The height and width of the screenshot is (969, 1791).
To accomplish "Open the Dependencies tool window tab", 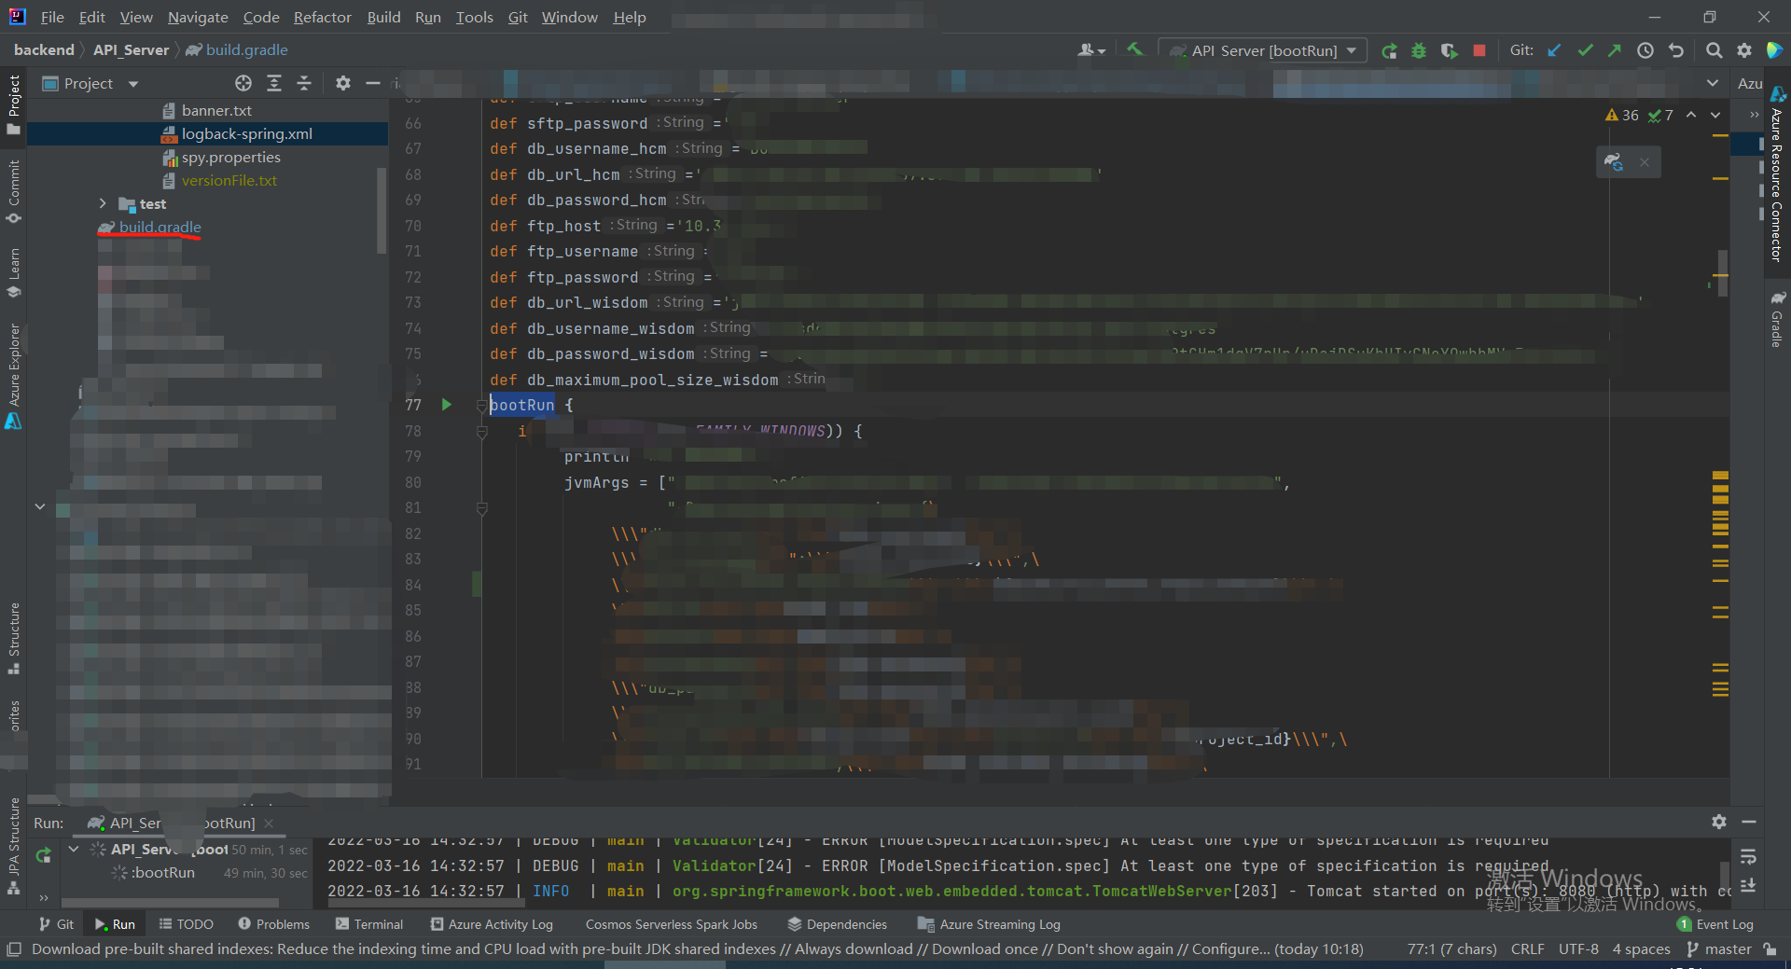I will 837,924.
